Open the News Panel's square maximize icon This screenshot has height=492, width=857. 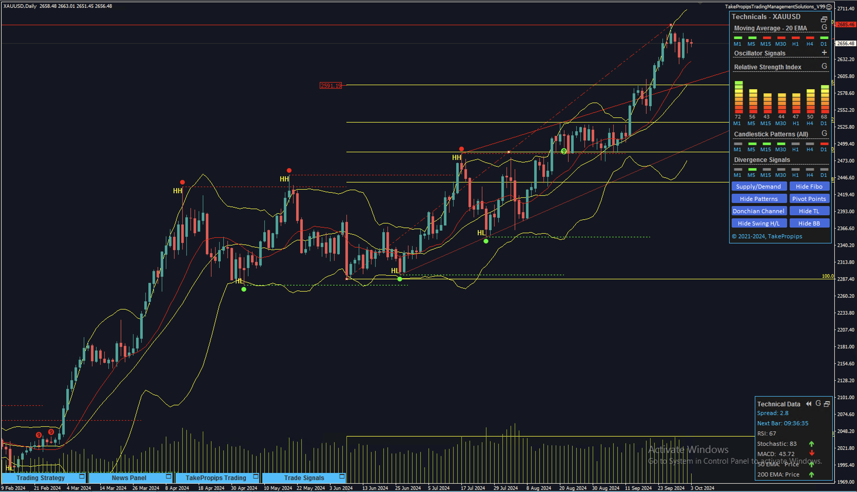click(169, 476)
